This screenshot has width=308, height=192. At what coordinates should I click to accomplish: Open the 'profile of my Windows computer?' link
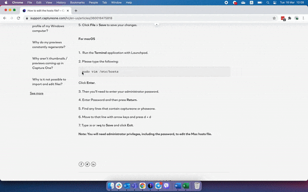click(x=48, y=28)
